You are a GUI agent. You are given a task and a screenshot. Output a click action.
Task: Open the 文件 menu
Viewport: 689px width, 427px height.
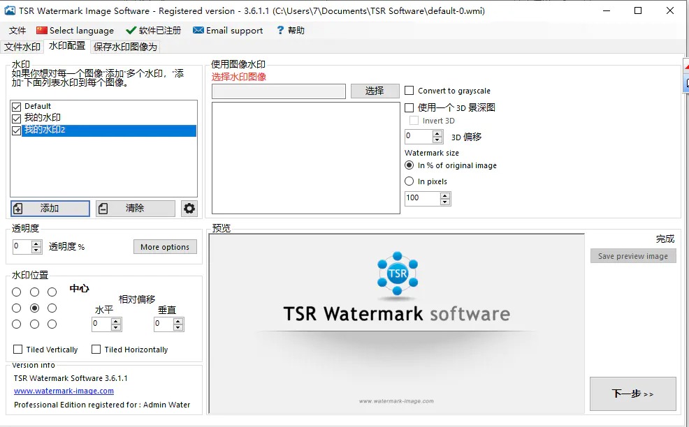click(17, 30)
